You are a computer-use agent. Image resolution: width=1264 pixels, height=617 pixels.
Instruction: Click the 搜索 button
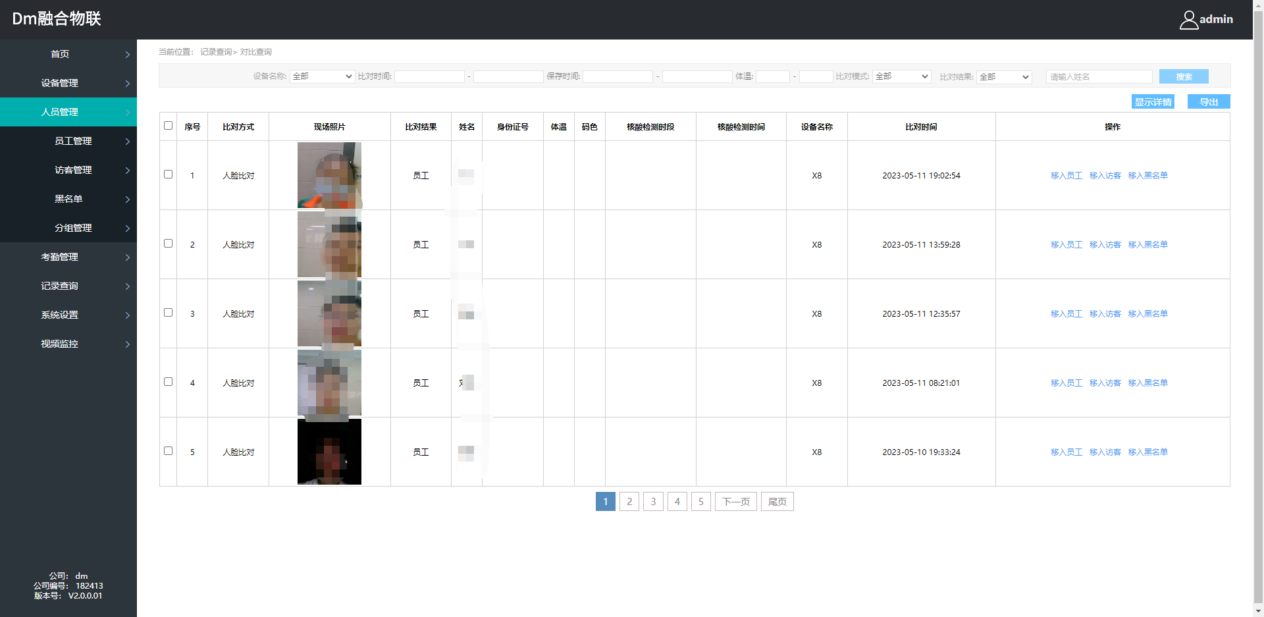1184,76
